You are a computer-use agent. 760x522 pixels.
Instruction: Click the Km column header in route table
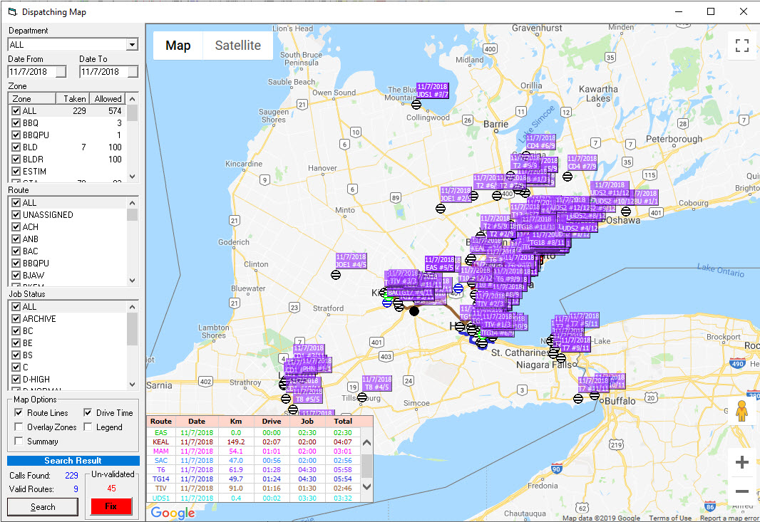[236, 422]
